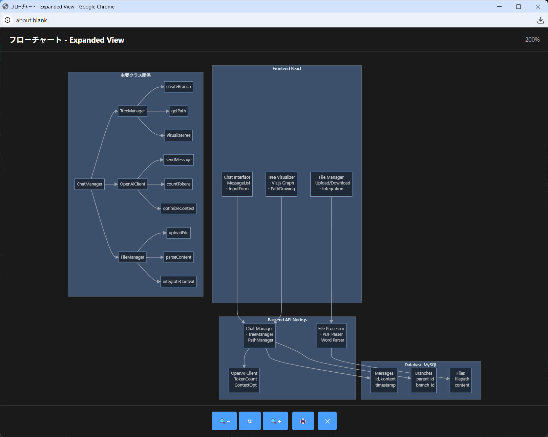Click the TreeManager node
This screenshot has height=437, width=548.
pos(132,111)
